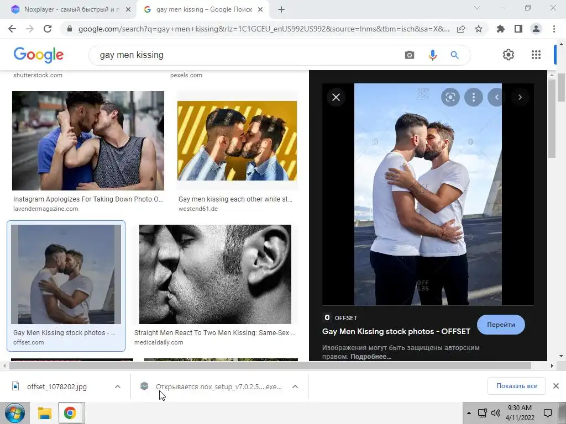Open Google quick settings gear
Viewport: 566px width, 424px height.
pyautogui.click(x=509, y=55)
